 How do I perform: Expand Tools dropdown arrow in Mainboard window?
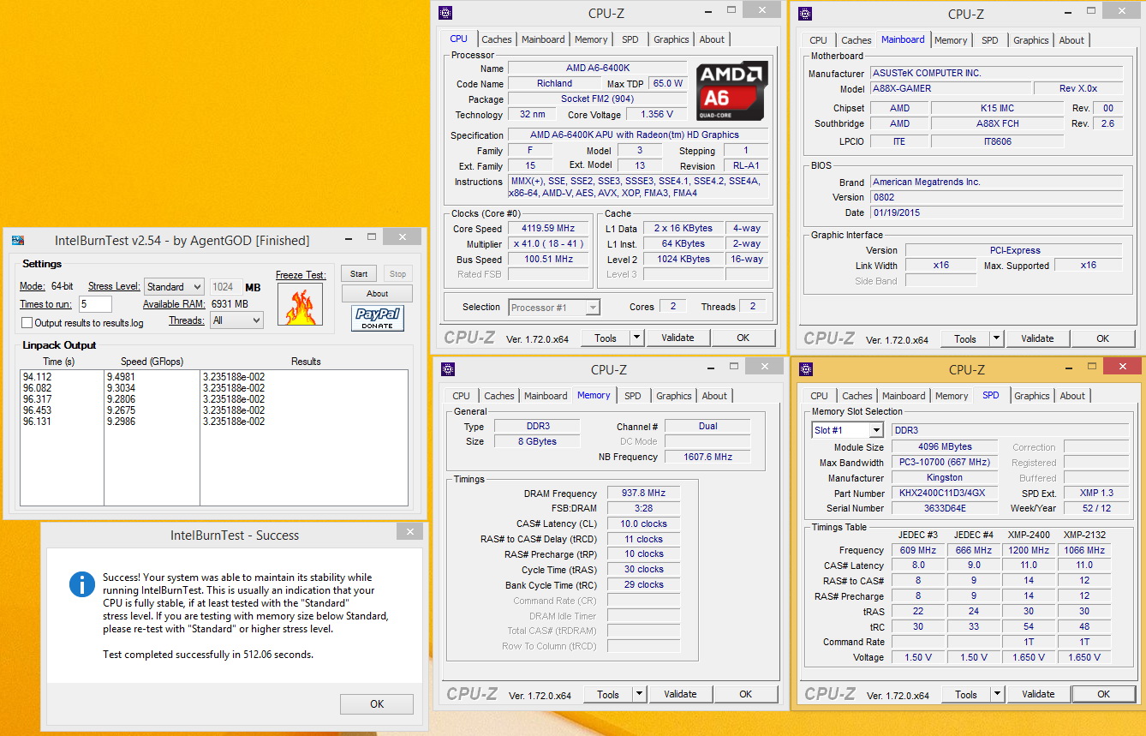click(997, 338)
